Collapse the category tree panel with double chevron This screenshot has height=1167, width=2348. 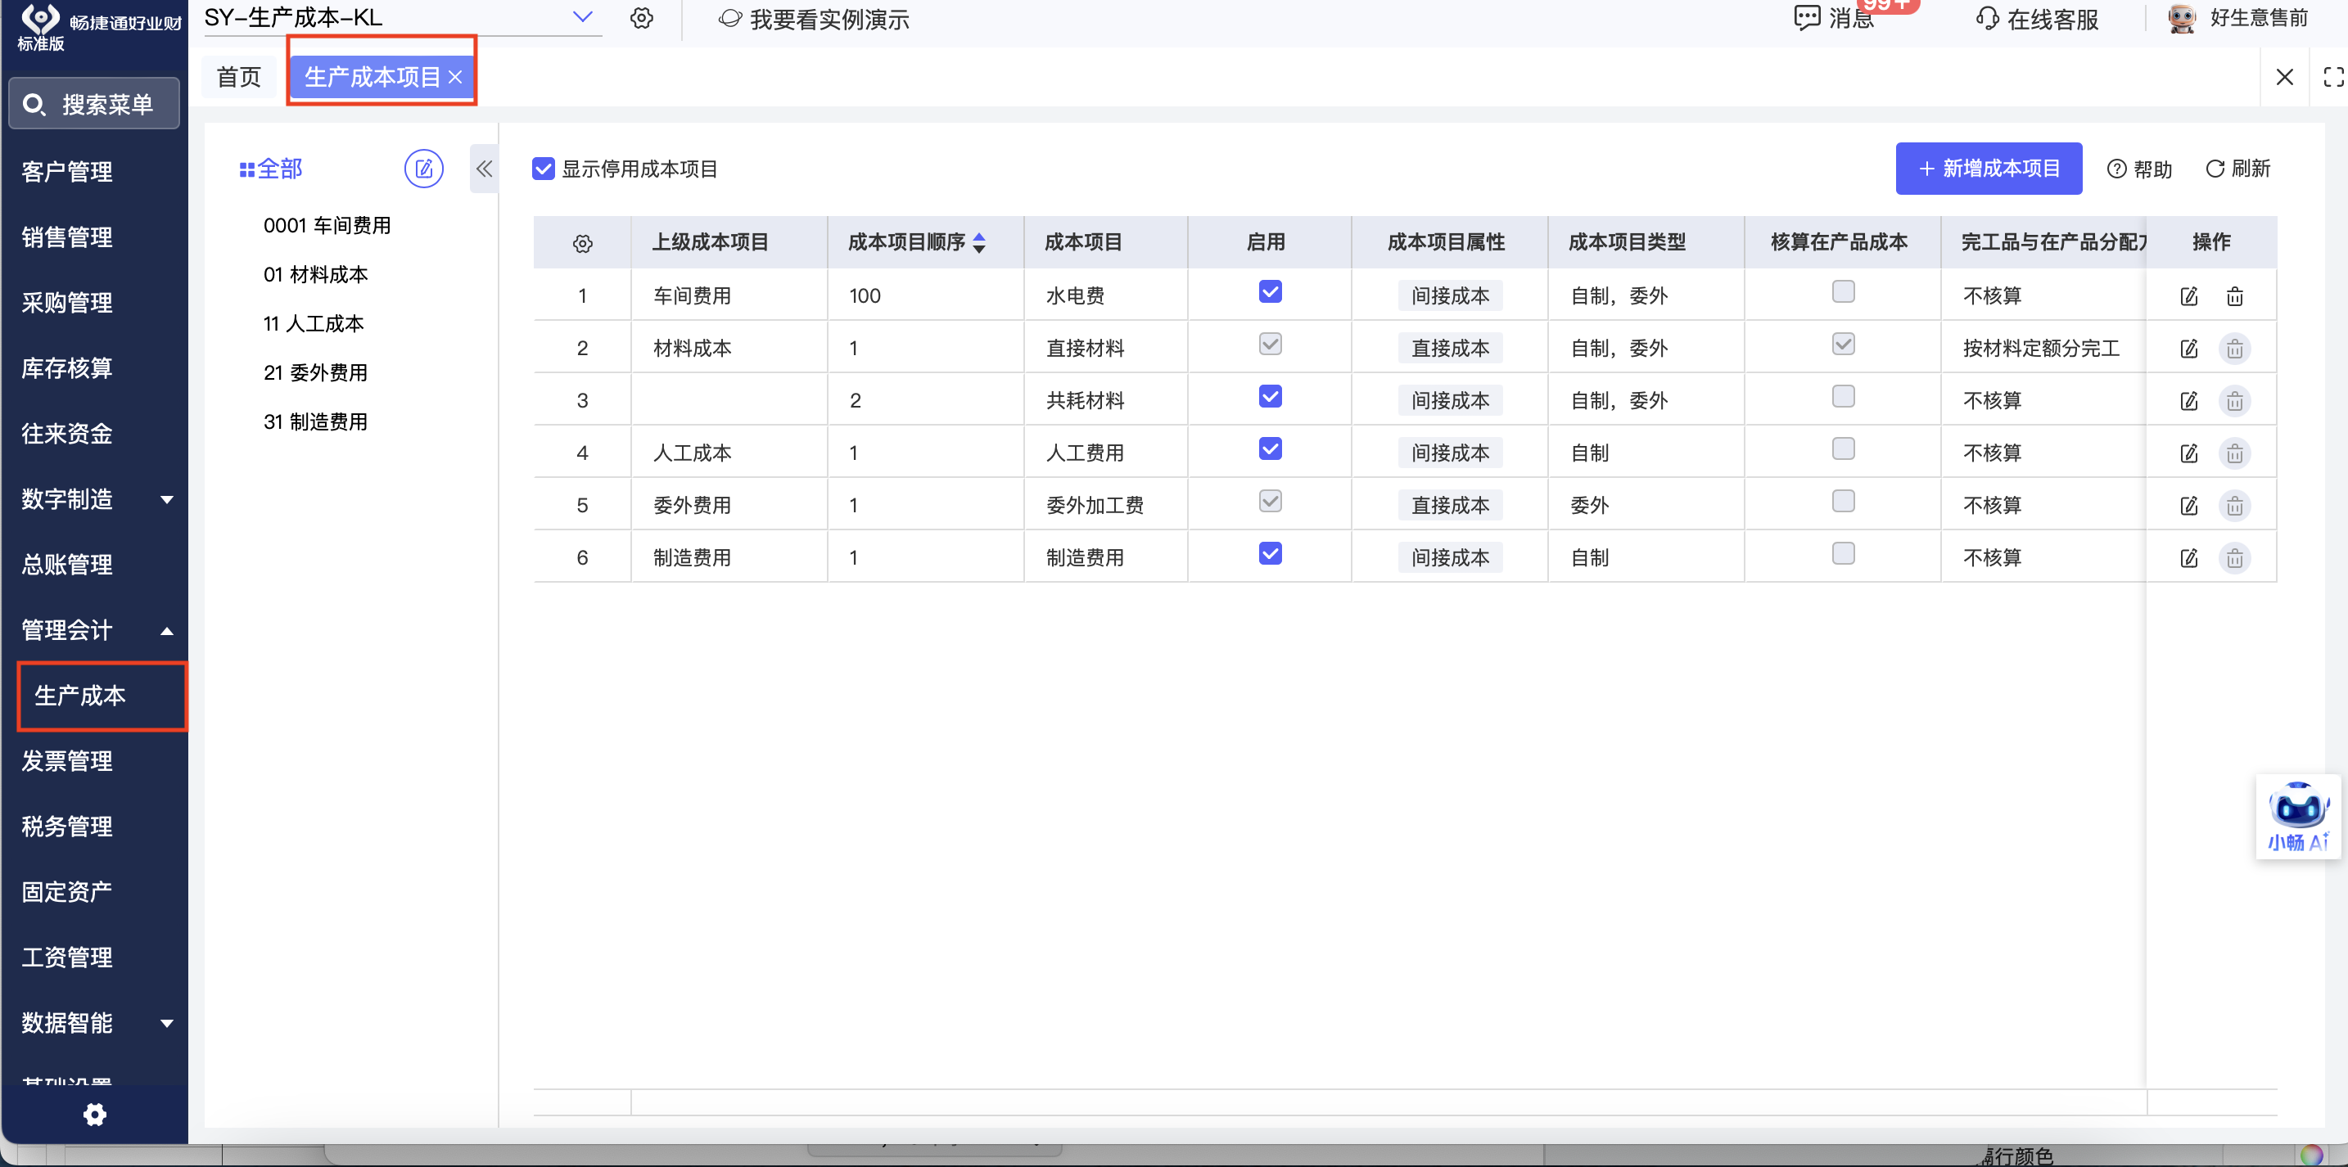[484, 169]
